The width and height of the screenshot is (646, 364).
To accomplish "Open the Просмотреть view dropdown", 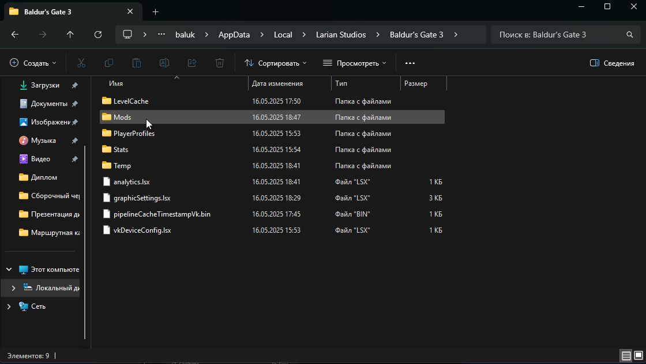I will point(355,63).
